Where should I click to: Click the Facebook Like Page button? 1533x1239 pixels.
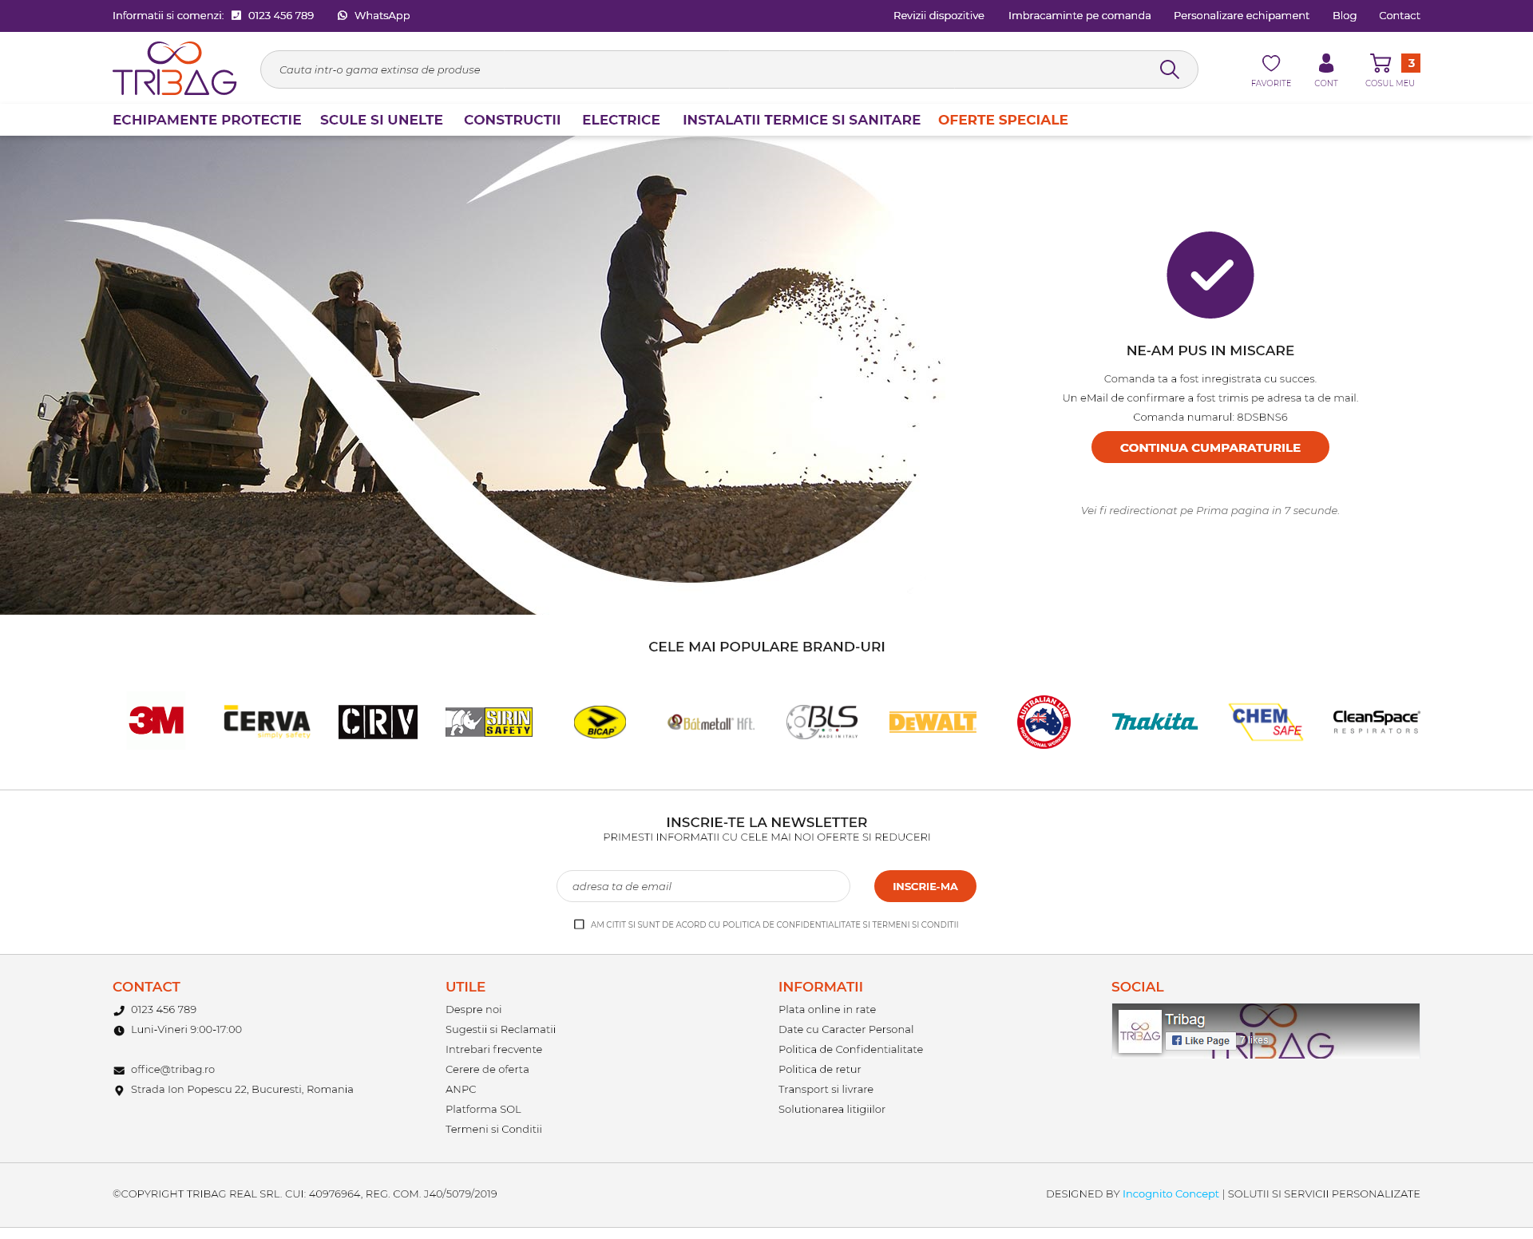coord(1200,1040)
